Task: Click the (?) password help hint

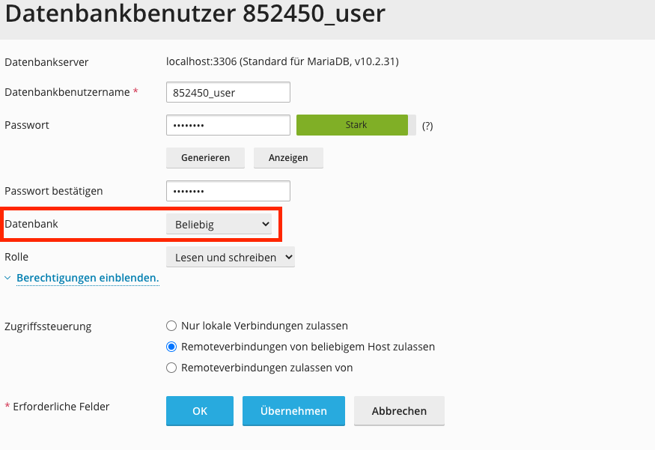Action: [427, 126]
